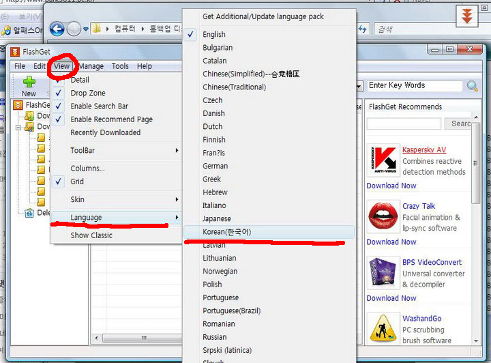Click the Explorer back arrow button
Screen dimensions: 491x363
tap(57, 29)
